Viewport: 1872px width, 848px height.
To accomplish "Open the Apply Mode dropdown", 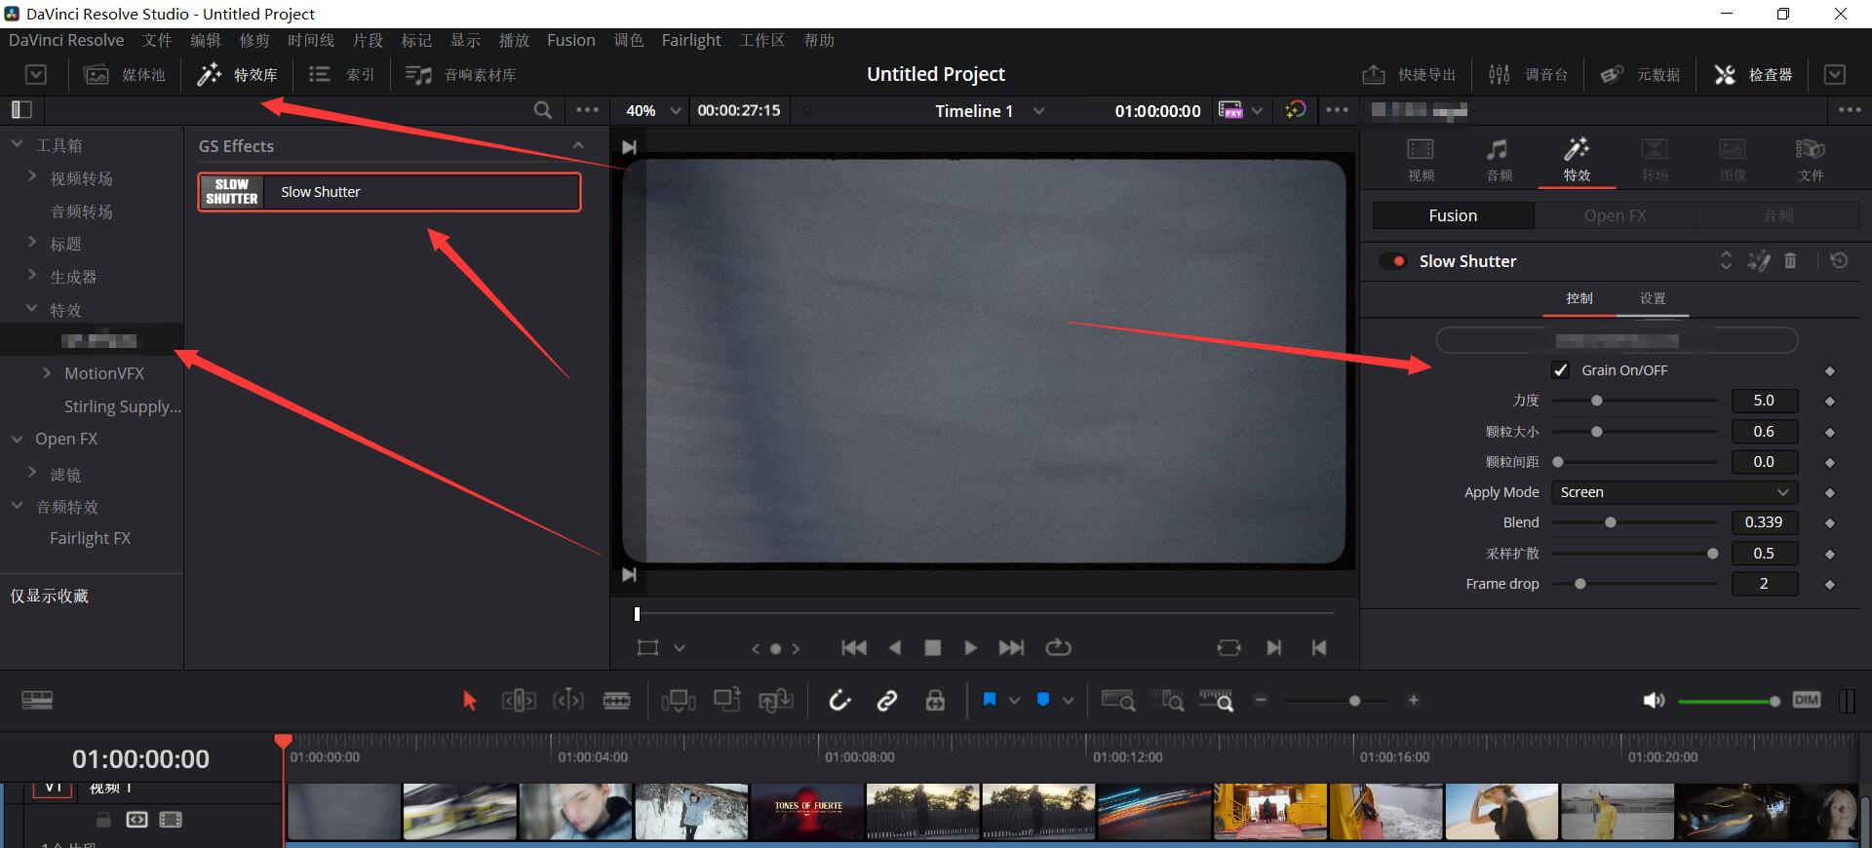I will [1674, 492].
